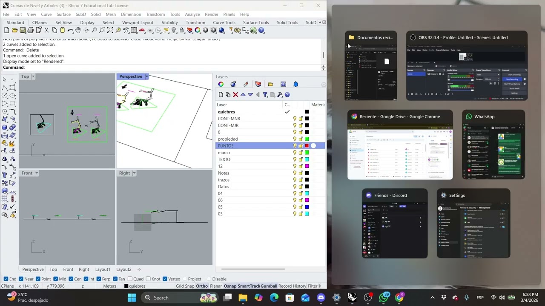Viewport: 545px width, 306px height.
Task: Open the Right viewport title dropdown arrow
Action: [134, 173]
